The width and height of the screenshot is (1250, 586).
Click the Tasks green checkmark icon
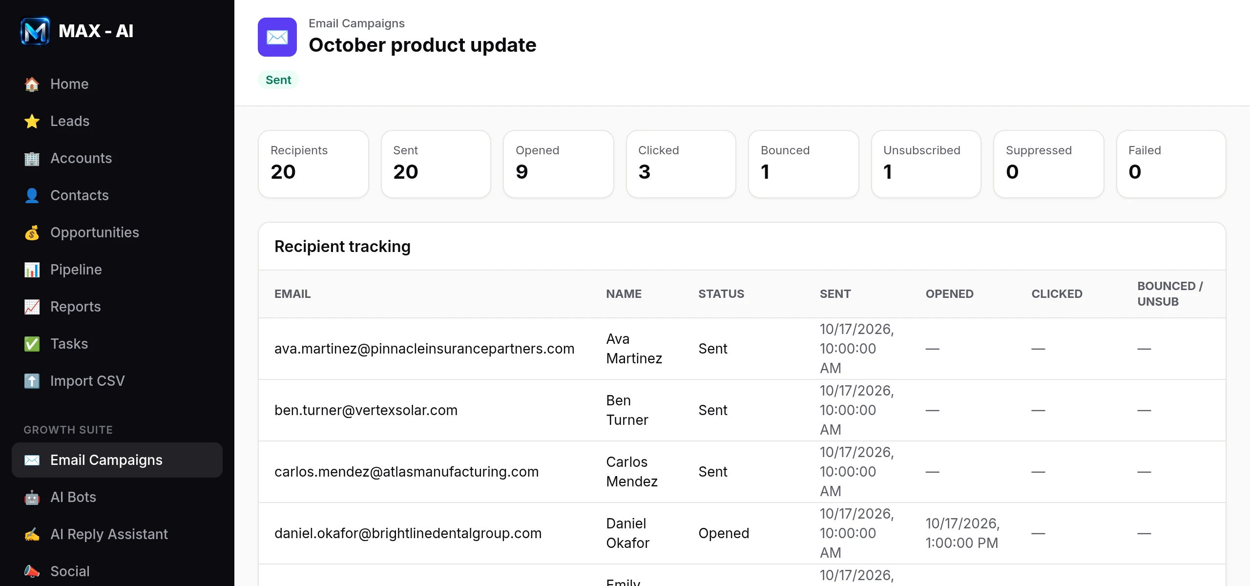(x=32, y=344)
